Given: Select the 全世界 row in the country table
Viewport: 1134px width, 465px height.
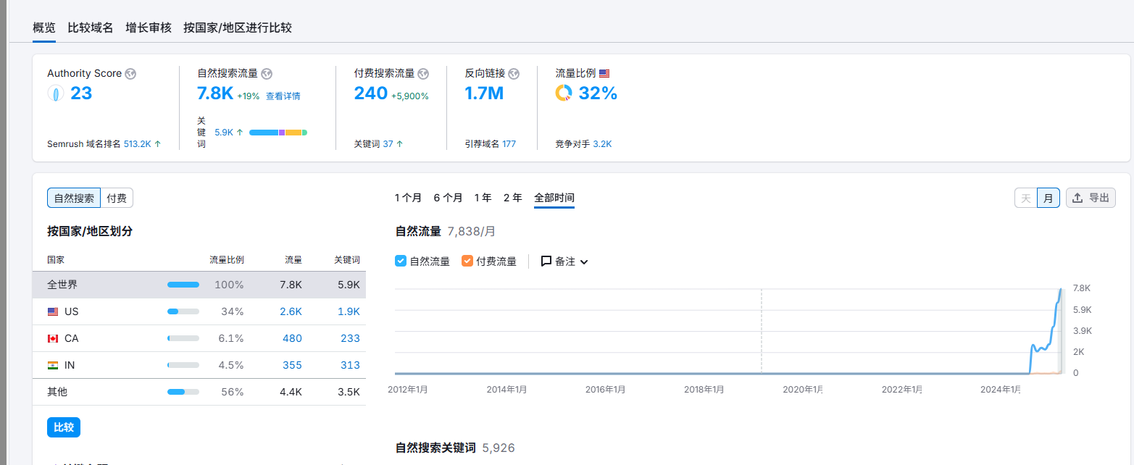Looking at the screenshot, I should coord(109,284).
